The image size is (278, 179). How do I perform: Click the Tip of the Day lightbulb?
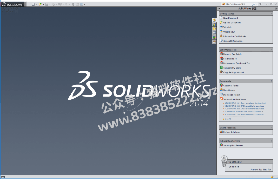coord(224,161)
